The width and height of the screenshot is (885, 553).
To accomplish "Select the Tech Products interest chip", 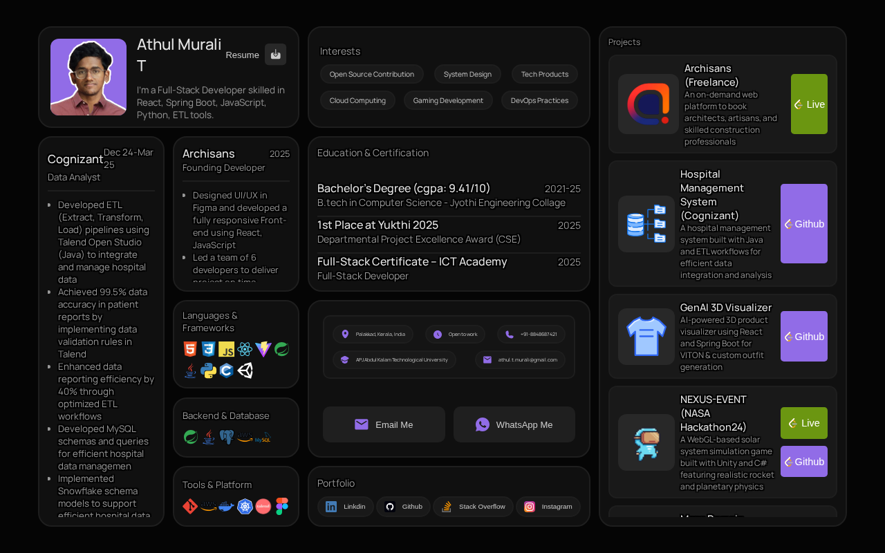I will (545, 74).
